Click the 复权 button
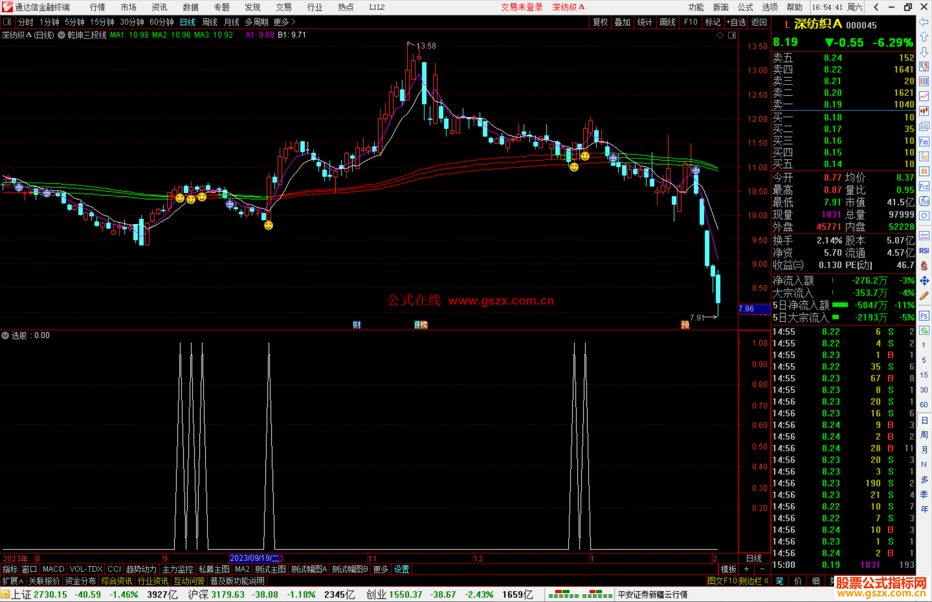 [600, 22]
